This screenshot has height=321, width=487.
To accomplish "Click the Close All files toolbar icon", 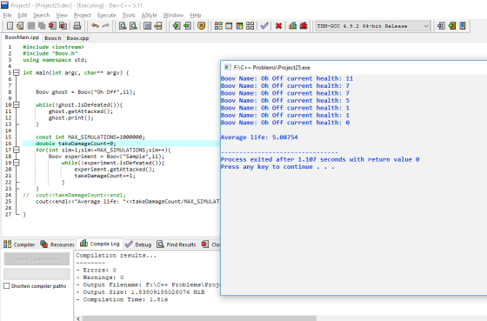I will 63,26.
